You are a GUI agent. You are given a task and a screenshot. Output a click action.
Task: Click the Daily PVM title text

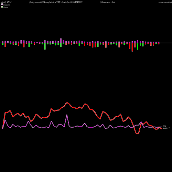point(7,2)
